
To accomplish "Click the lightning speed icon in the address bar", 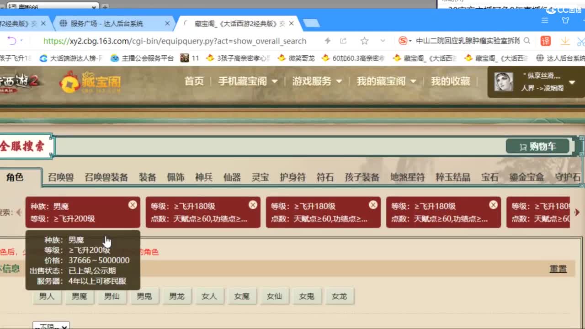I will (327, 41).
